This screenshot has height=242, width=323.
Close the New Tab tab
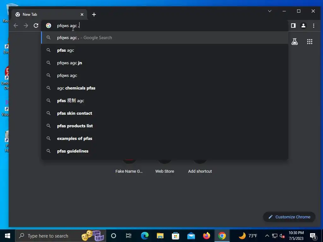tap(82, 14)
